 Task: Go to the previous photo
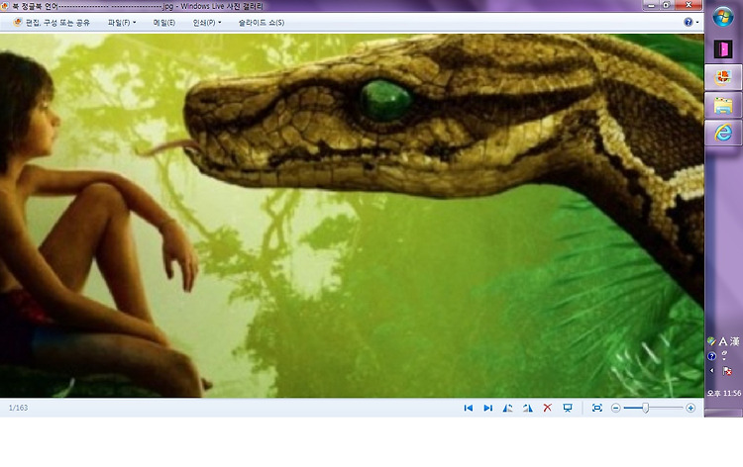click(469, 408)
